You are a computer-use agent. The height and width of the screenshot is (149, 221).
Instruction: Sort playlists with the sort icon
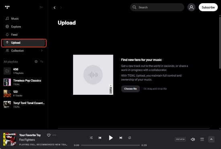click(x=42, y=61)
